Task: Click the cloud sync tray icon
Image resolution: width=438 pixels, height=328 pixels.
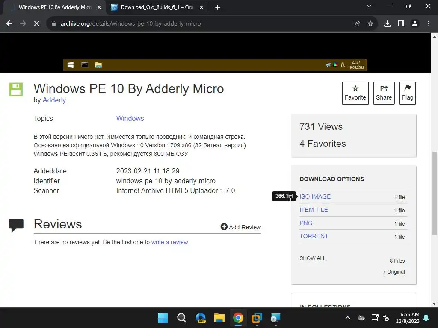Action: point(361,318)
